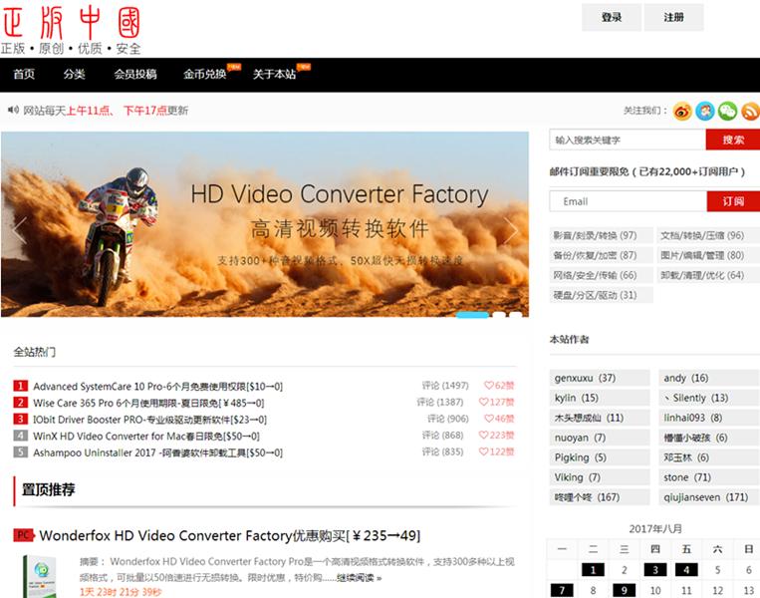760x598 pixels.
Task: Select the second banner slide indicator
Action: (x=499, y=315)
